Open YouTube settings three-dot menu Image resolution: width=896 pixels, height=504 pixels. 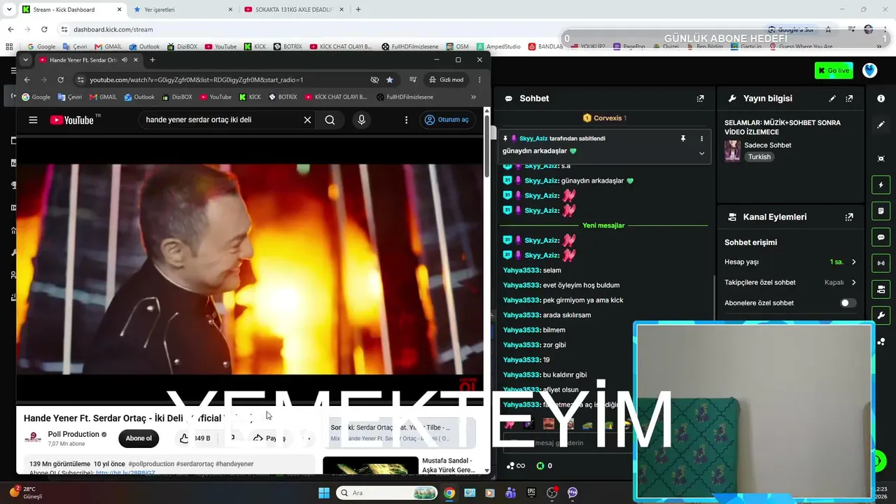click(x=406, y=120)
